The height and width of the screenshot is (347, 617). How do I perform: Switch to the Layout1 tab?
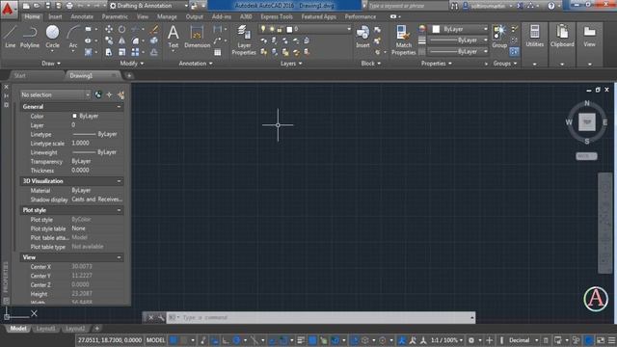46,328
